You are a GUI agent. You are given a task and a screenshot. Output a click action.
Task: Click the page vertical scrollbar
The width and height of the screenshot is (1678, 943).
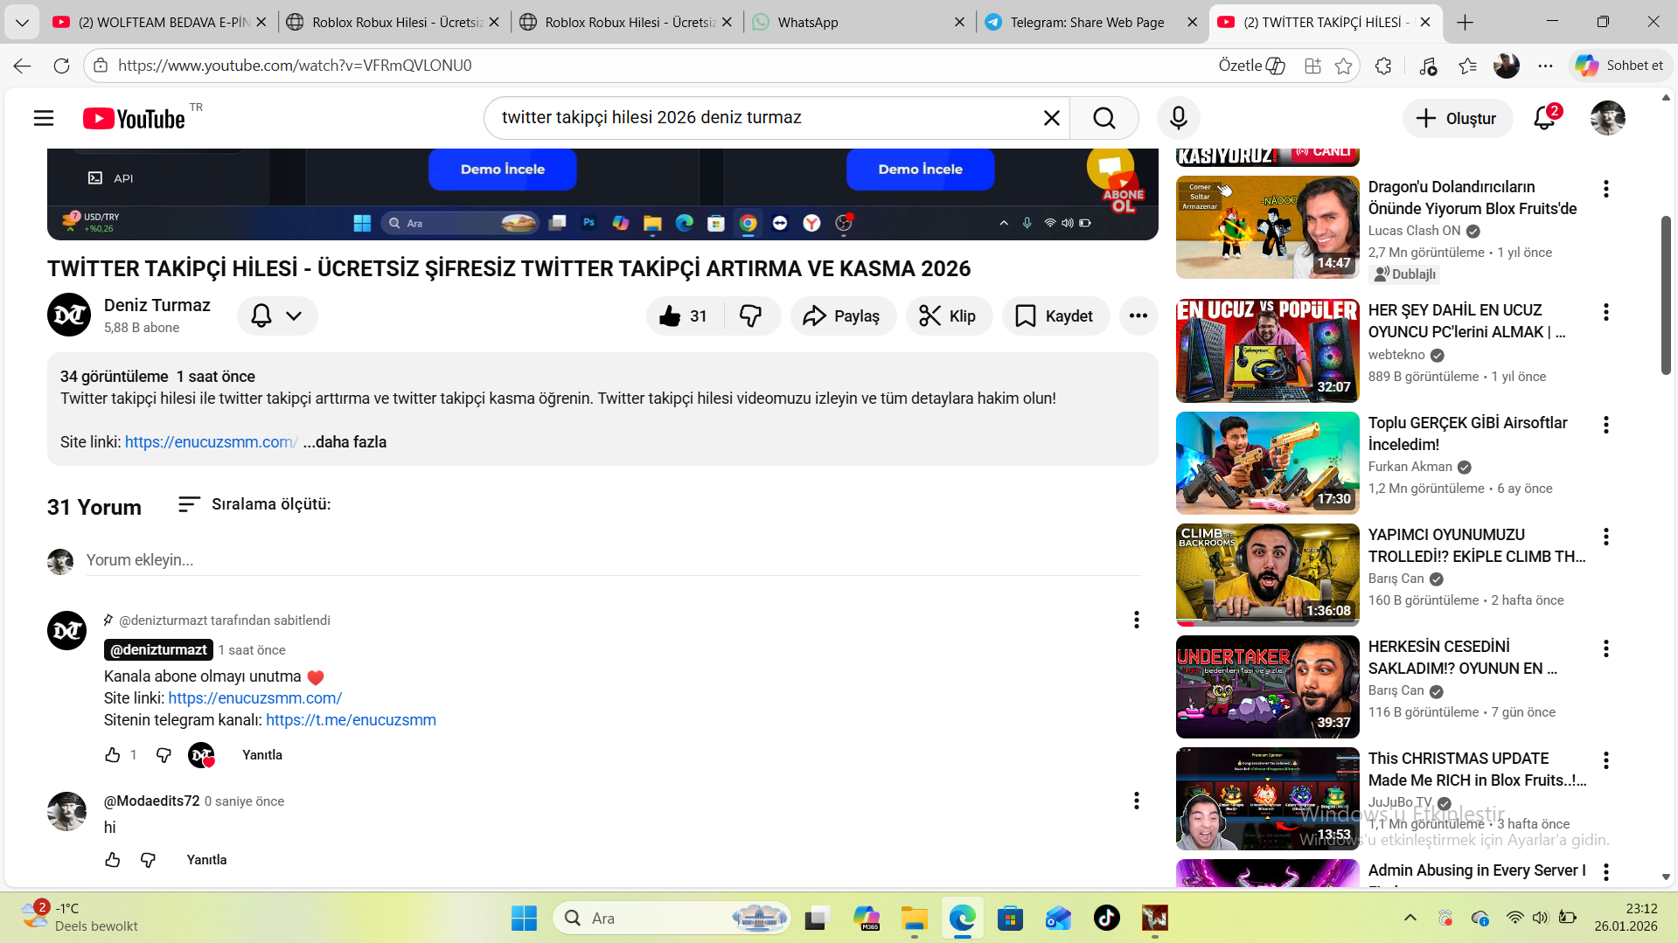pos(1666,295)
